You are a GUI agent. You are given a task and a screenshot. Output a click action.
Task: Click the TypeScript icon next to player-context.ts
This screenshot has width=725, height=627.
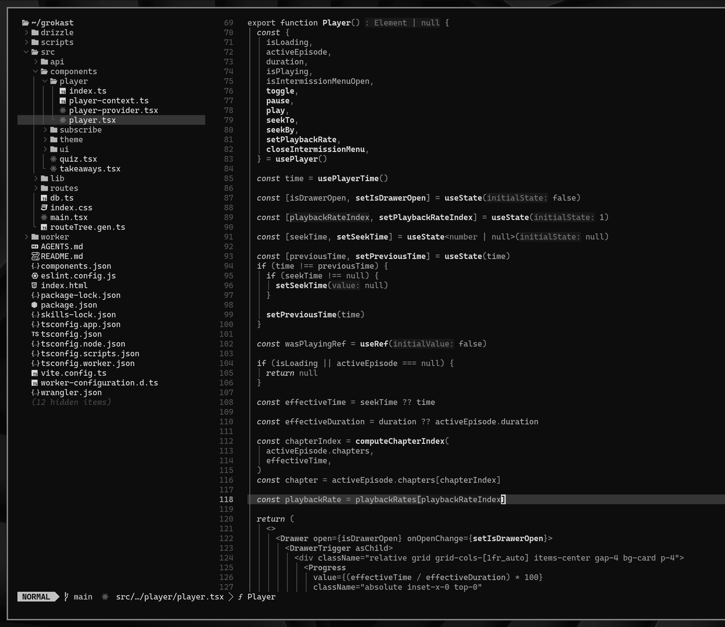63,101
